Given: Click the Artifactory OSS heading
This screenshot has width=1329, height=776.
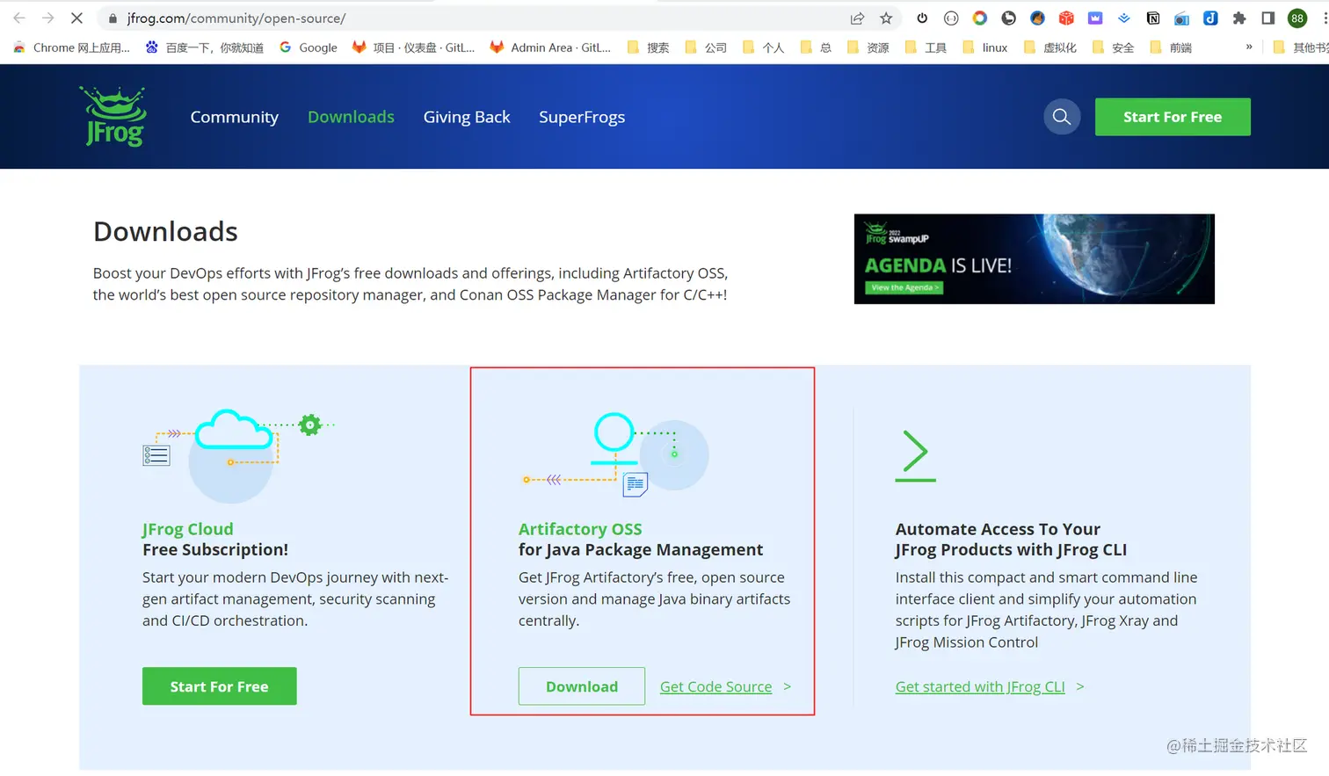Looking at the screenshot, I should click(x=580, y=529).
